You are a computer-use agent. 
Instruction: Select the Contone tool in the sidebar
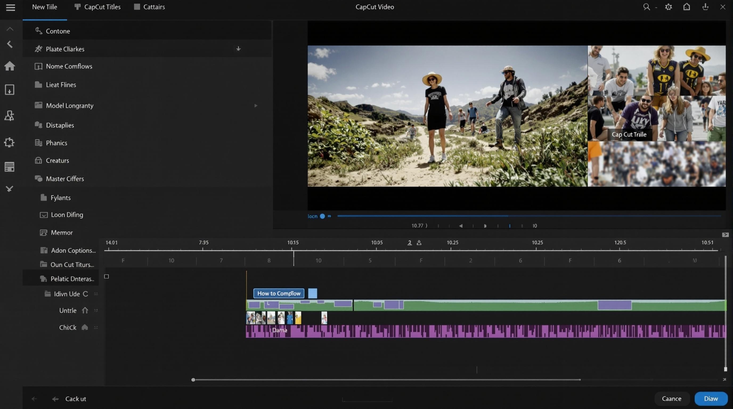(58, 31)
